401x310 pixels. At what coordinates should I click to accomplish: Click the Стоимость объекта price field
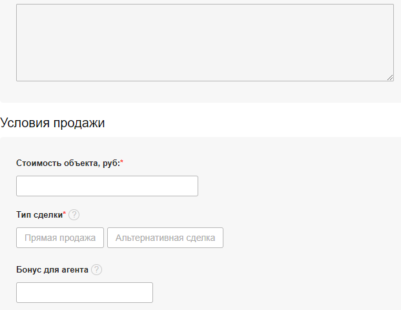107,186
